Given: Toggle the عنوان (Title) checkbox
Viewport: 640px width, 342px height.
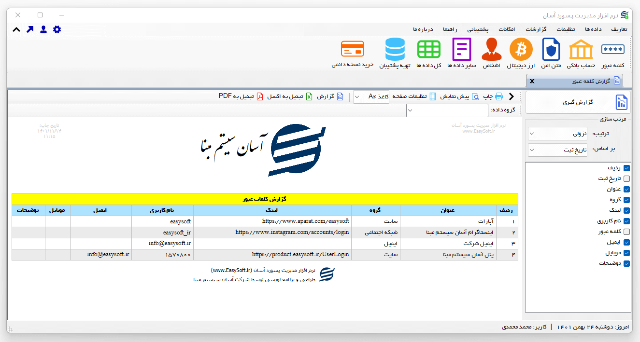Looking at the screenshot, I should click(627, 189).
